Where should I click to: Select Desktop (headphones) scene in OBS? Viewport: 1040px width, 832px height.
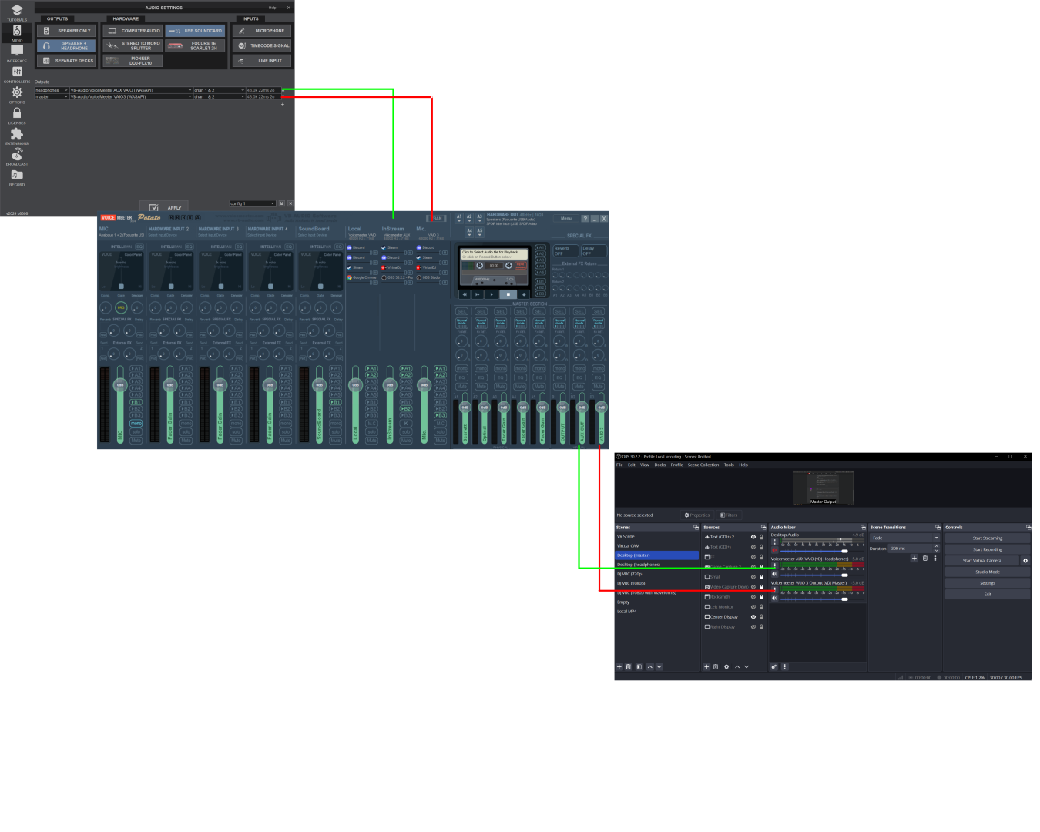point(657,565)
